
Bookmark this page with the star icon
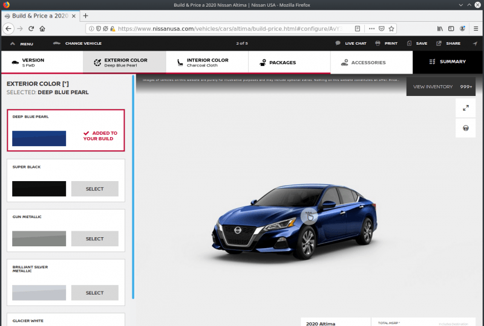click(391, 28)
